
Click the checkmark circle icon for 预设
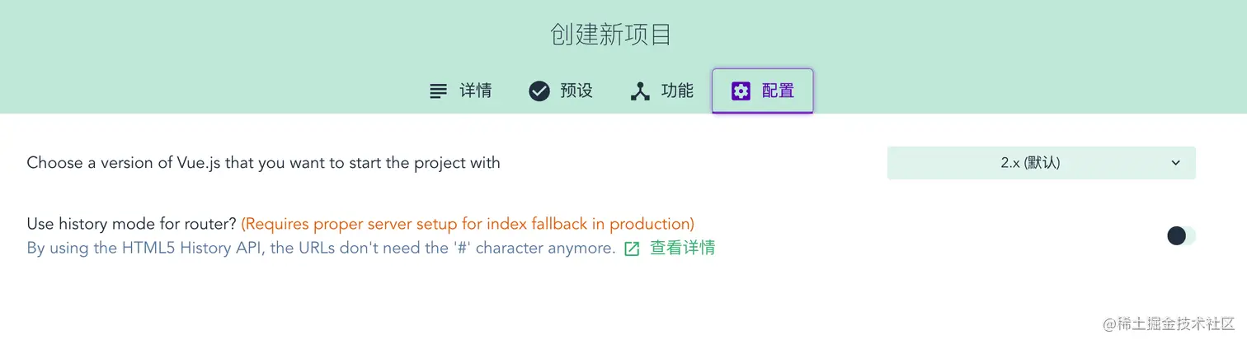[x=539, y=91]
